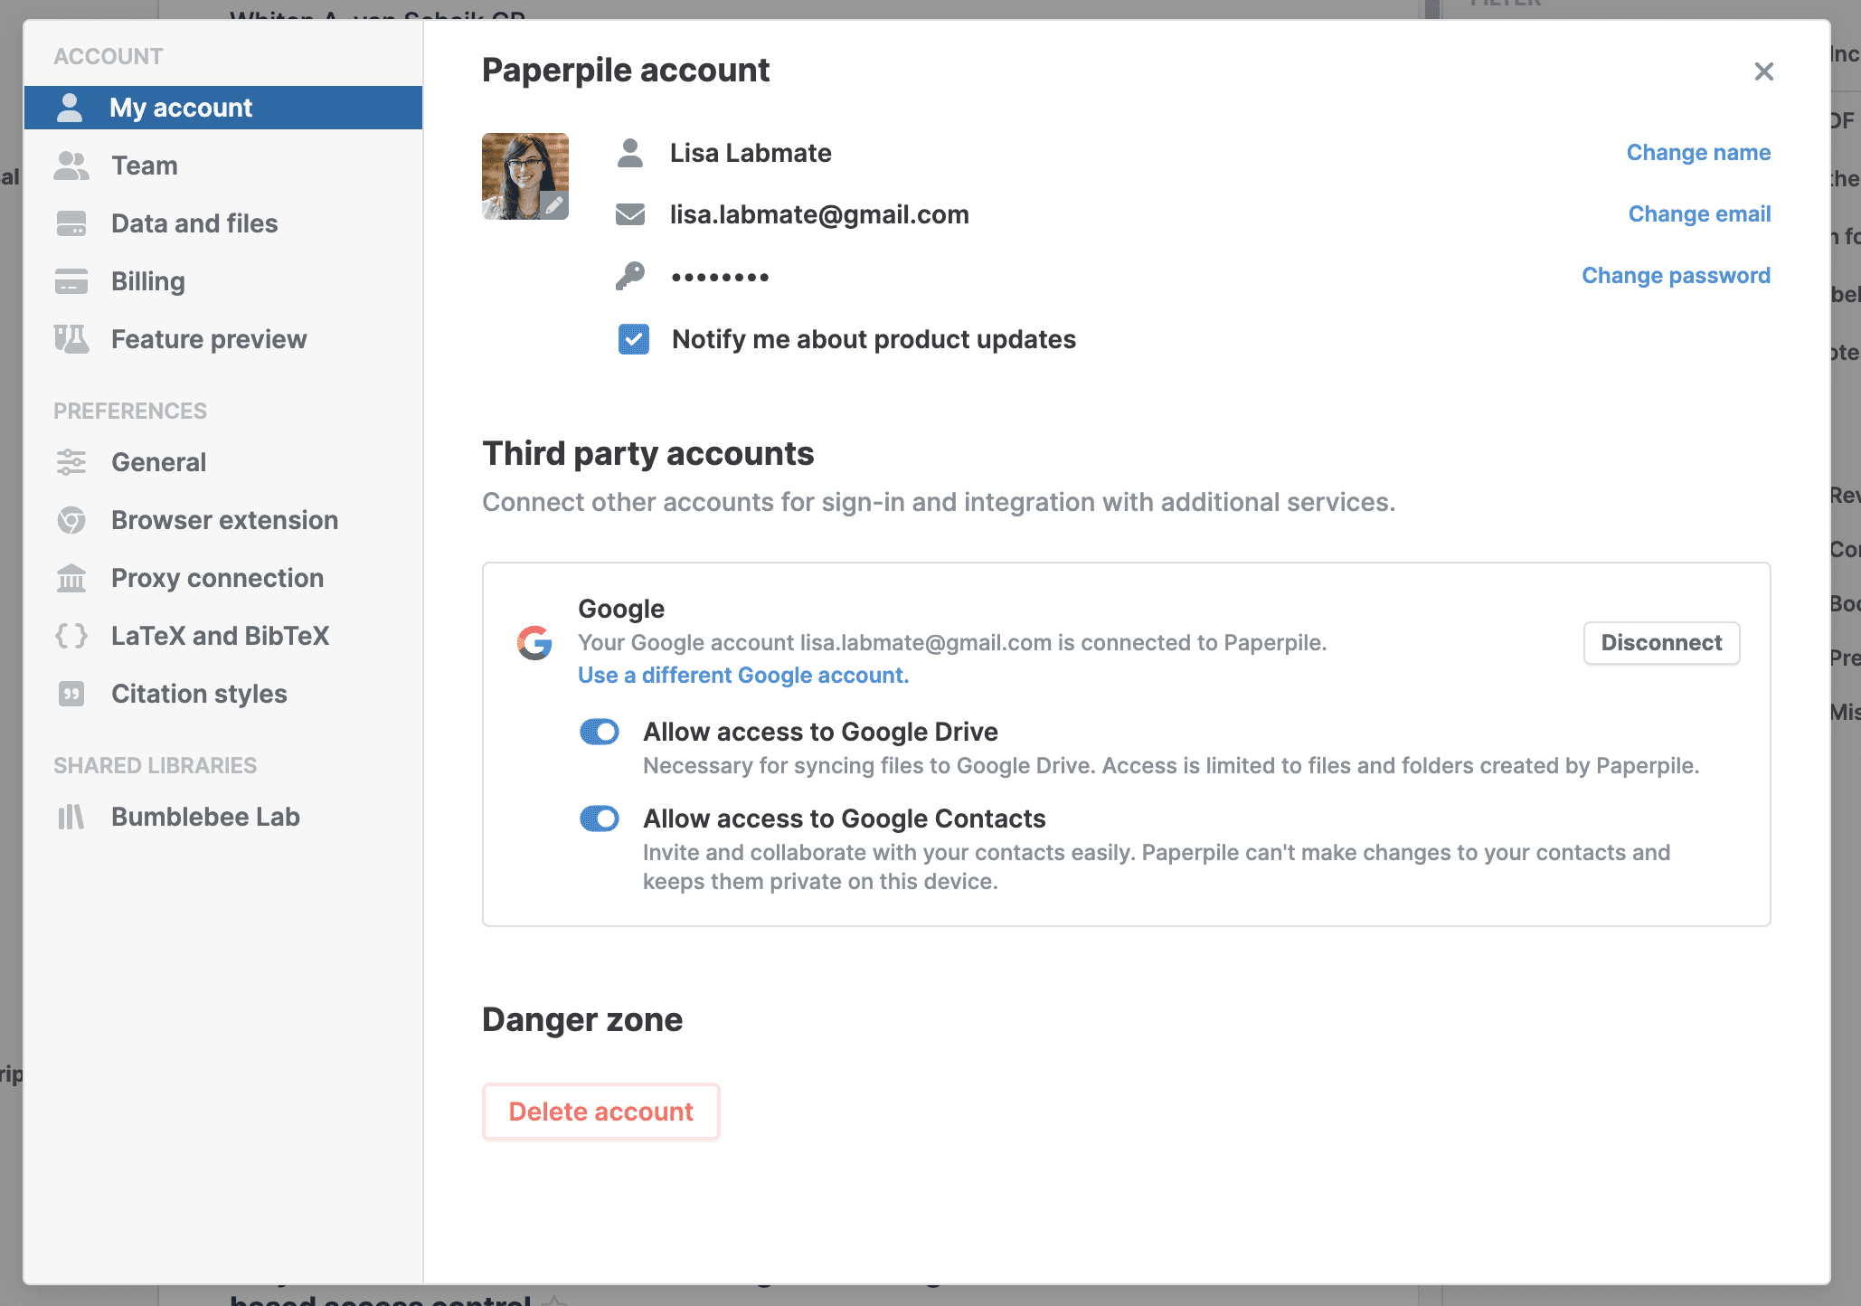Screen dimensions: 1861x1306
Task: Click the Google account title text
Action: coord(621,609)
